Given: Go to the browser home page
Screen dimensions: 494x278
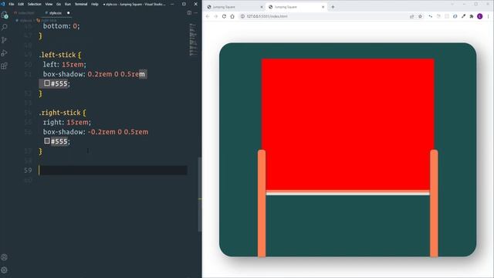Looking at the screenshot, I should (x=232, y=16).
